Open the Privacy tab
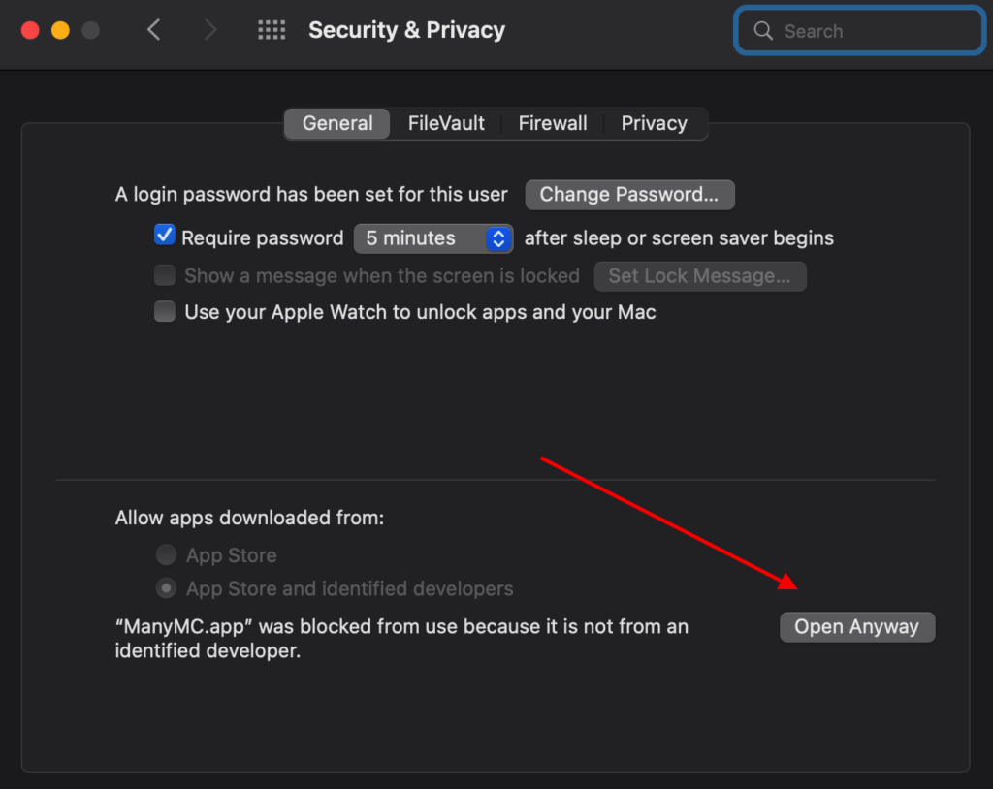993x789 pixels. [x=655, y=123]
